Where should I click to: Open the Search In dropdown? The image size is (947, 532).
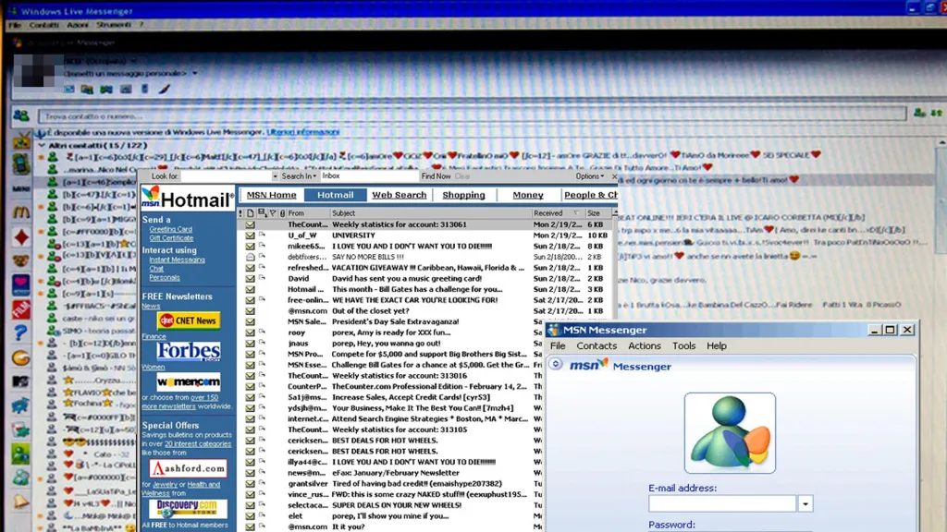[x=299, y=175]
